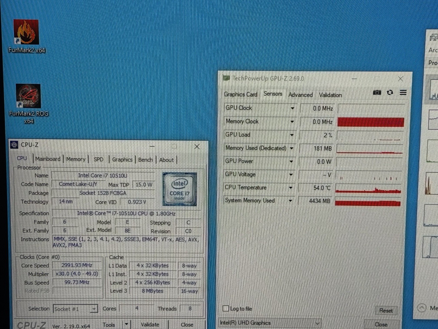Click the Code Name field Comet Lake-U/Y
The height and width of the screenshot is (329, 438).
coord(78,184)
